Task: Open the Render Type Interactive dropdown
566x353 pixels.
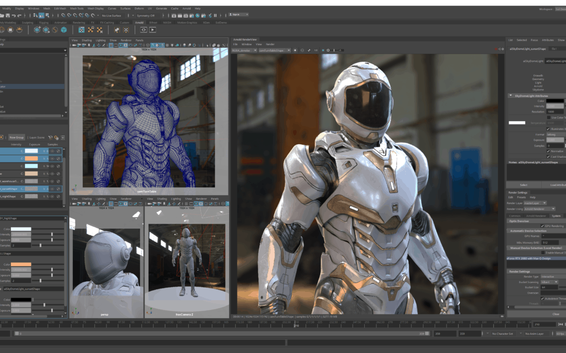Action: coord(553,277)
